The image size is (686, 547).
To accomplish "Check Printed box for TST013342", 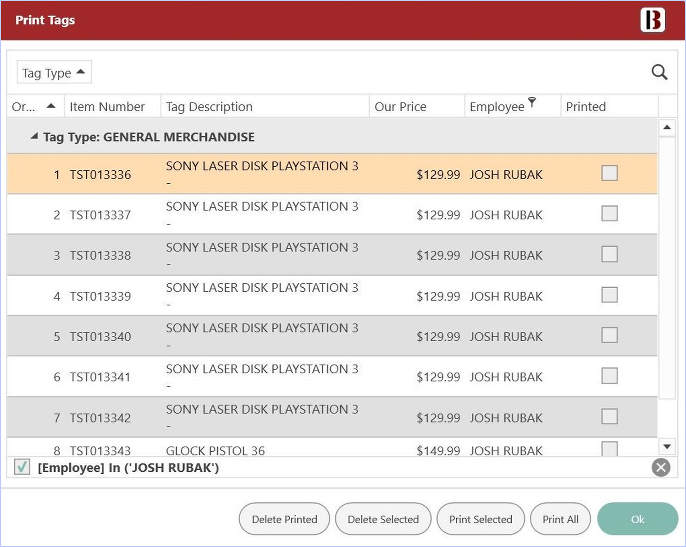I will [x=609, y=416].
